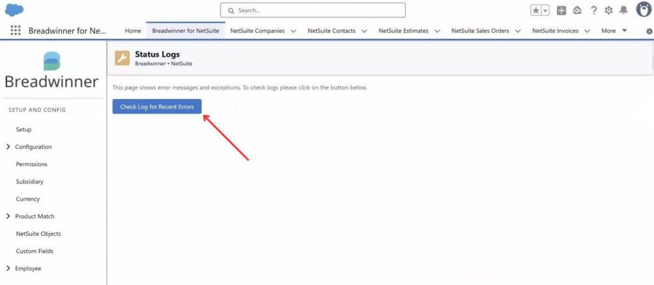Open the Help question mark icon

pos(593,10)
